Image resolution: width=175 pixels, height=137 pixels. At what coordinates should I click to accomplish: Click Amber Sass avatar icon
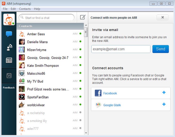coord(22,34)
